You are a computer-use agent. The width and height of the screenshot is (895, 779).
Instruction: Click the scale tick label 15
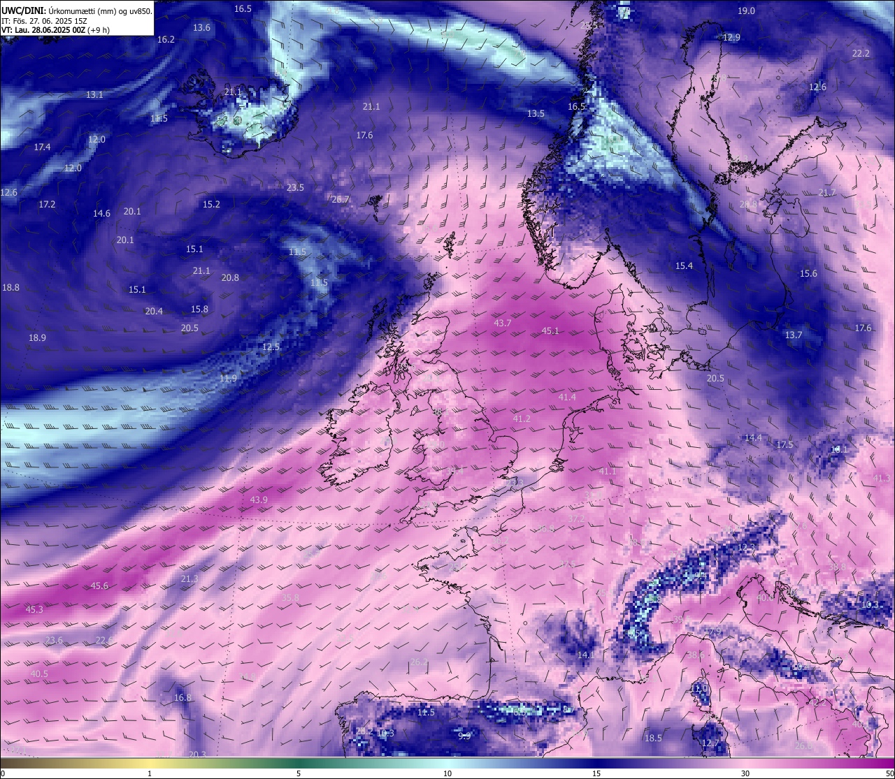[x=596, y=773]
